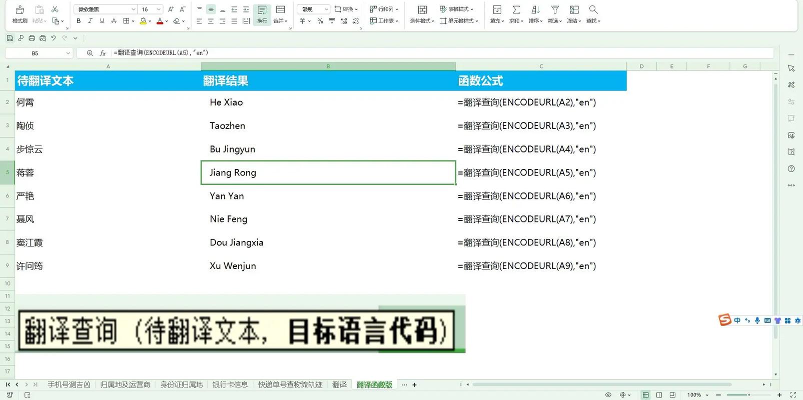Open the Worksheet (工作表) menu

pos(384,21)
